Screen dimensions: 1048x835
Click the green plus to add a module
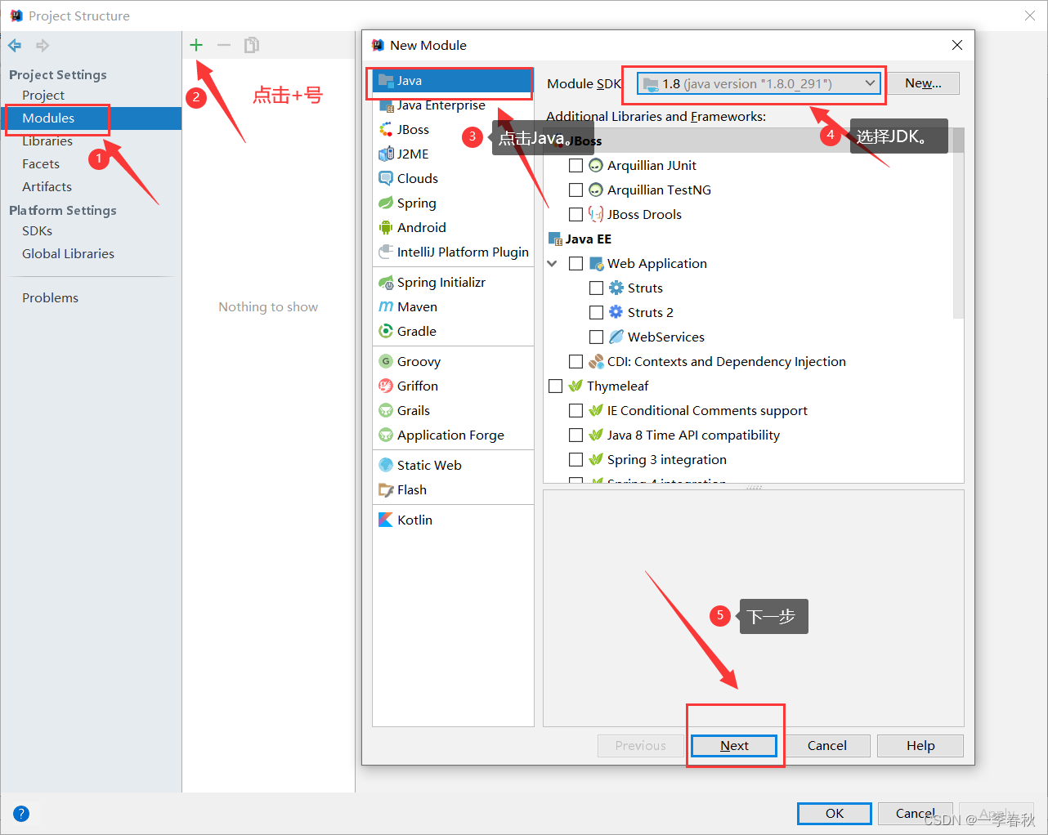(196, 44)
